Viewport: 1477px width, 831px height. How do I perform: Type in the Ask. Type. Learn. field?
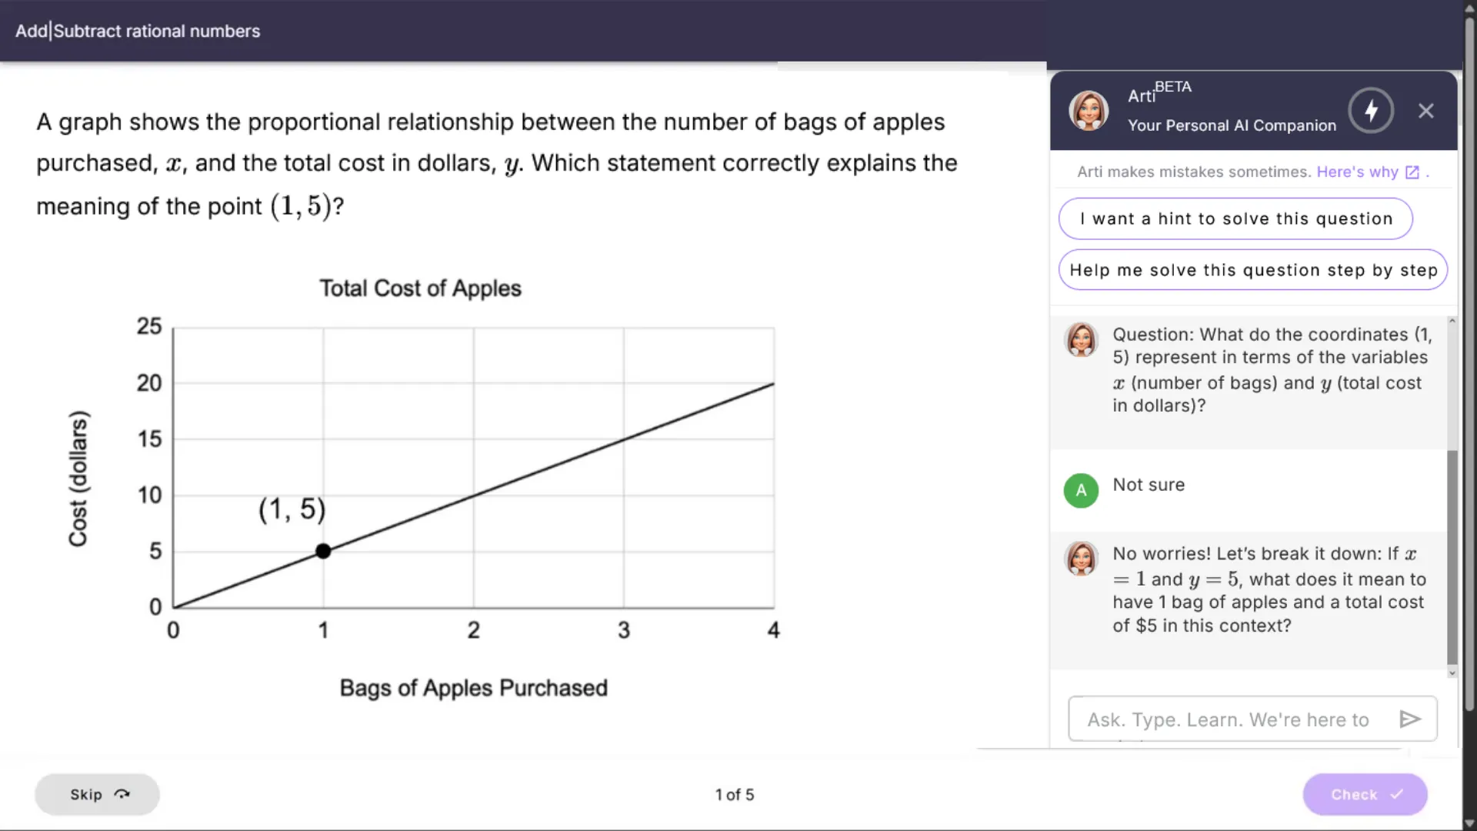click(x=1231, y=719)
